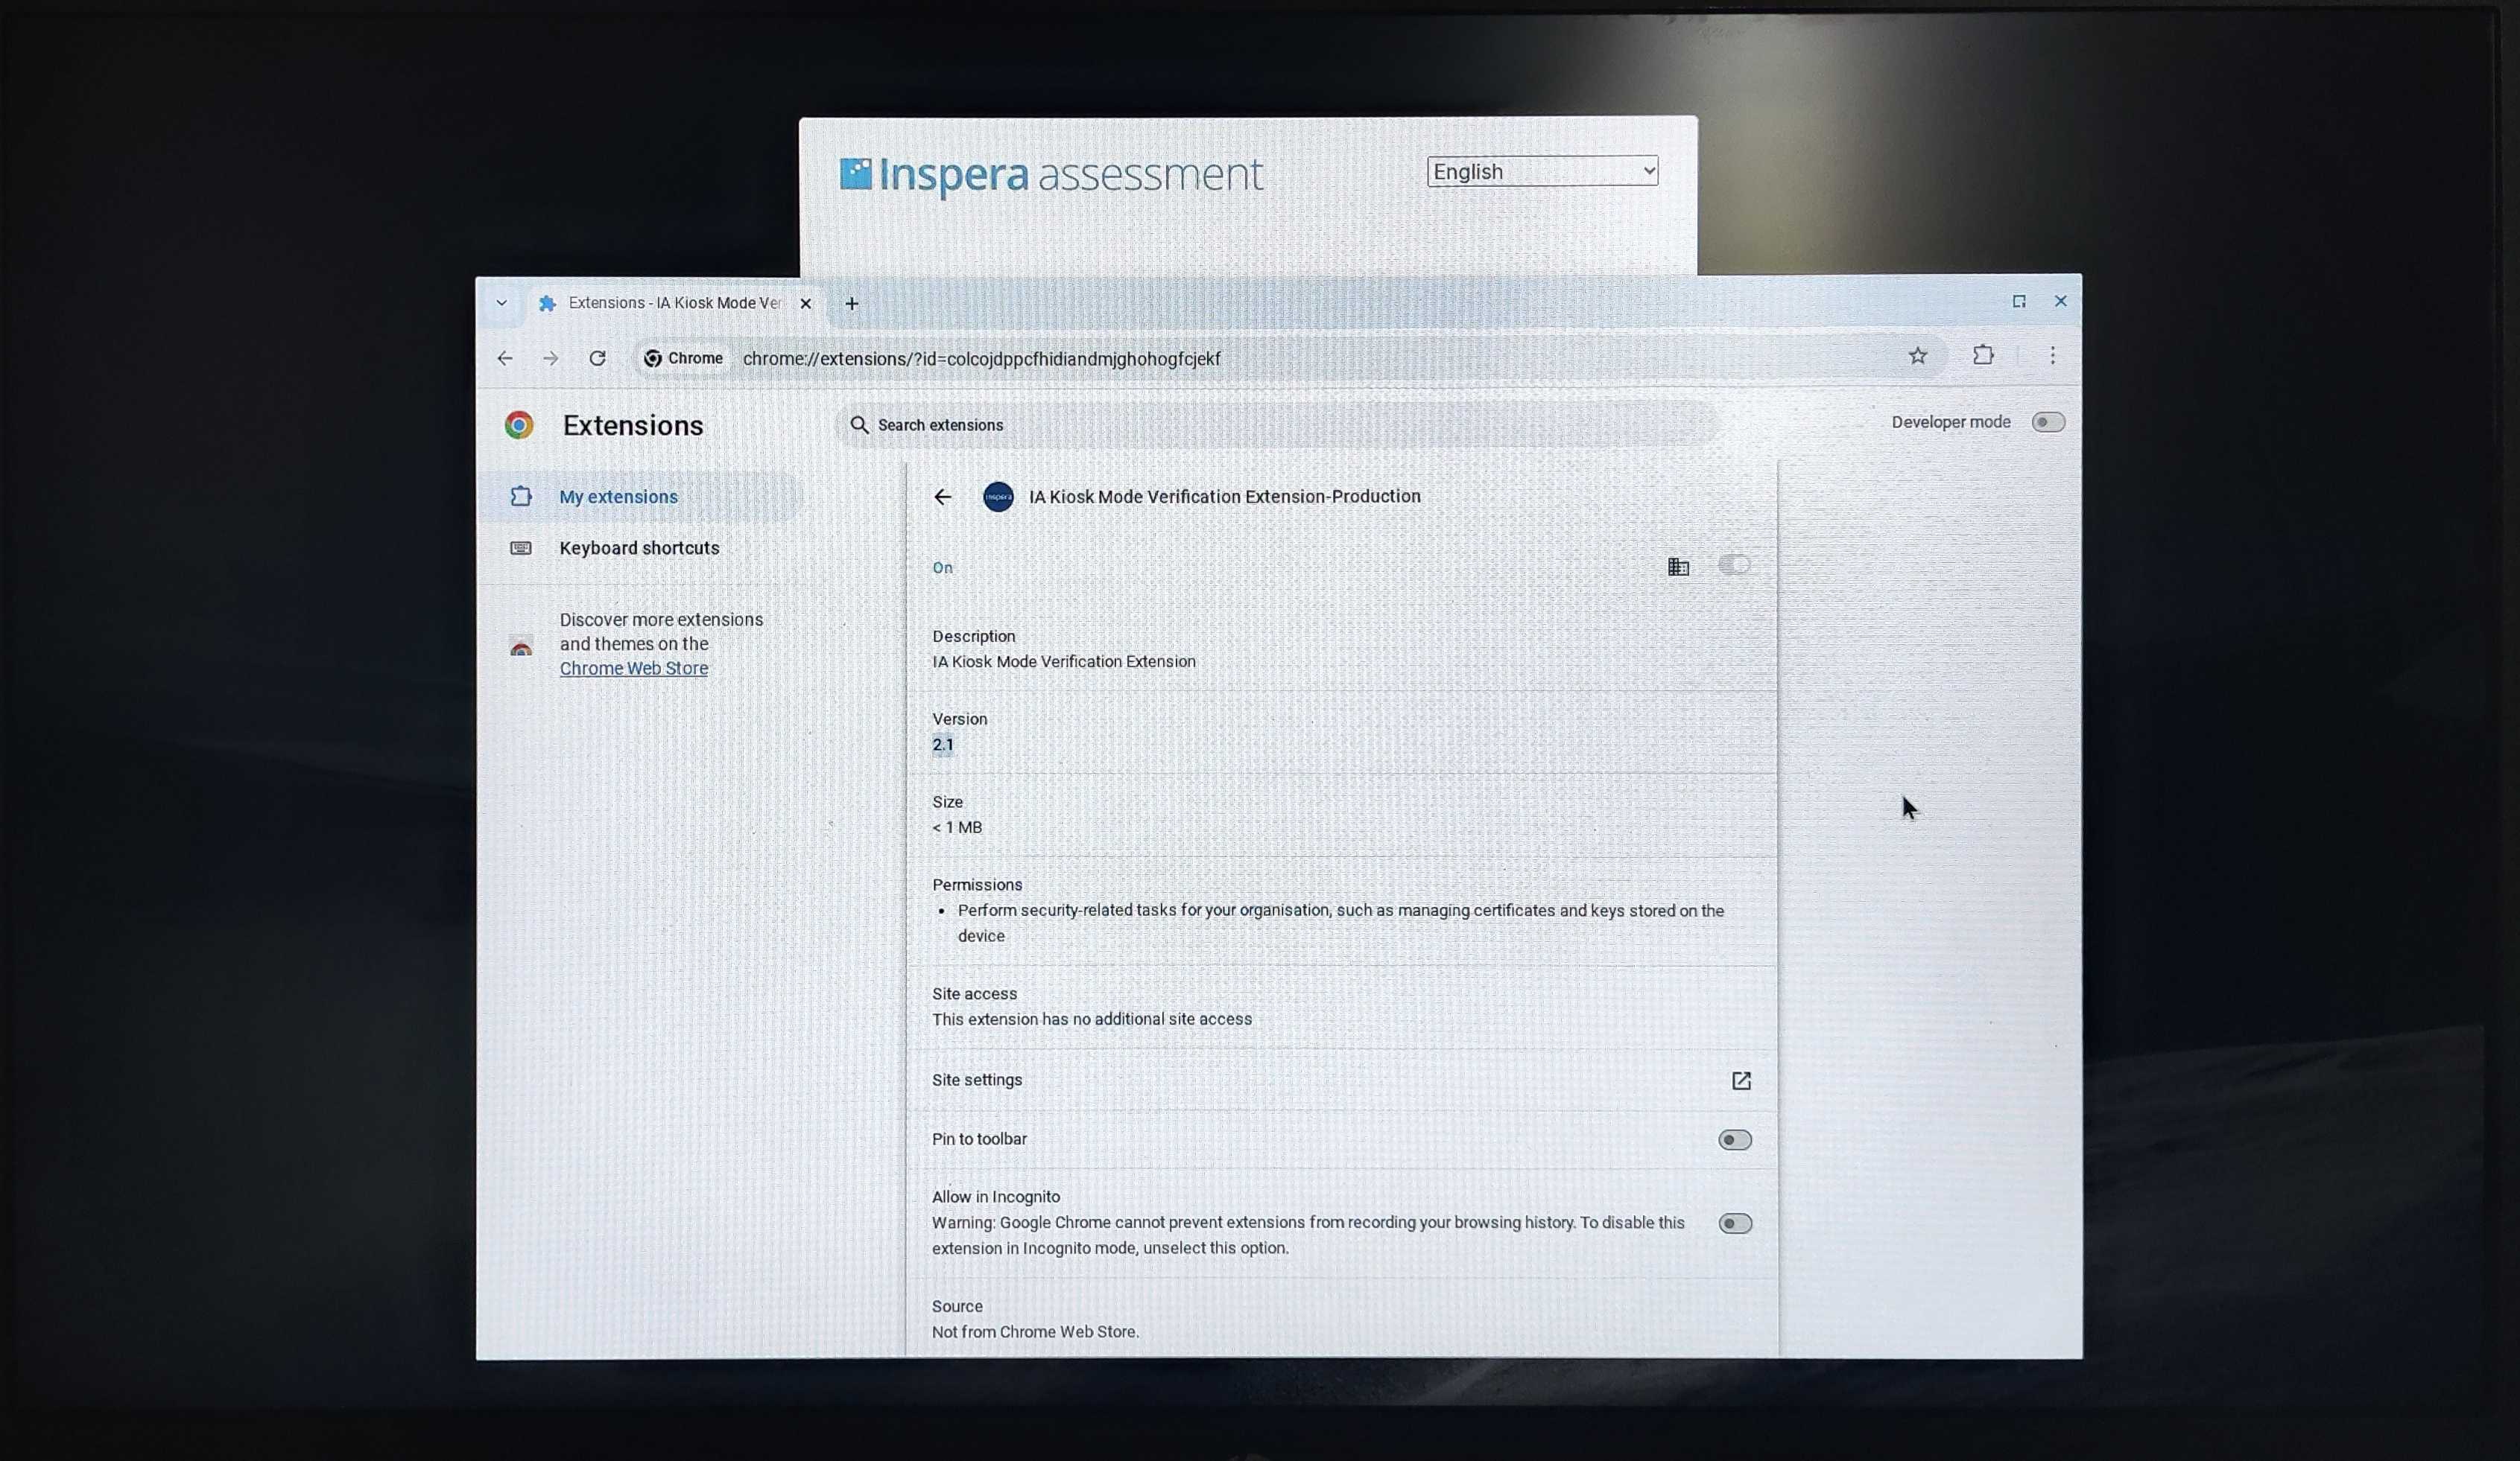Click the On status label

(x=942, y=567)
